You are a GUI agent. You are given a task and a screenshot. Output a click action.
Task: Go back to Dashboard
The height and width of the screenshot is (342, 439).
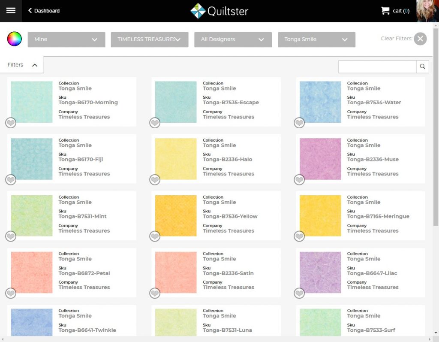click(x=44, y=11)
